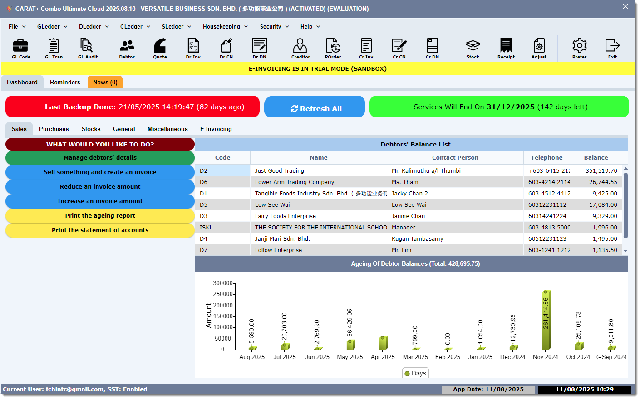Open the Creditor icon
The image size is (640, 399).
point(300,49)
